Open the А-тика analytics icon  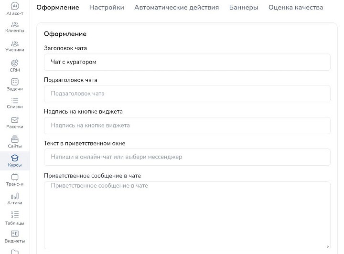[x=15, y=196]
